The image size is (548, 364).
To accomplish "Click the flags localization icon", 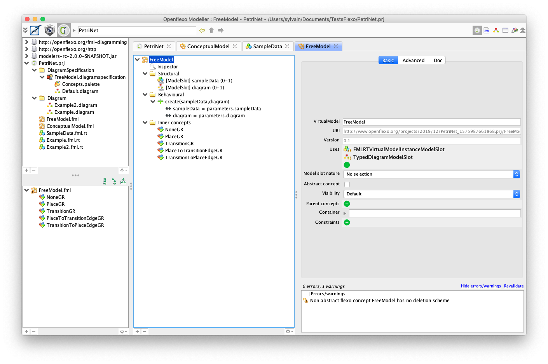I will point(515,30).
